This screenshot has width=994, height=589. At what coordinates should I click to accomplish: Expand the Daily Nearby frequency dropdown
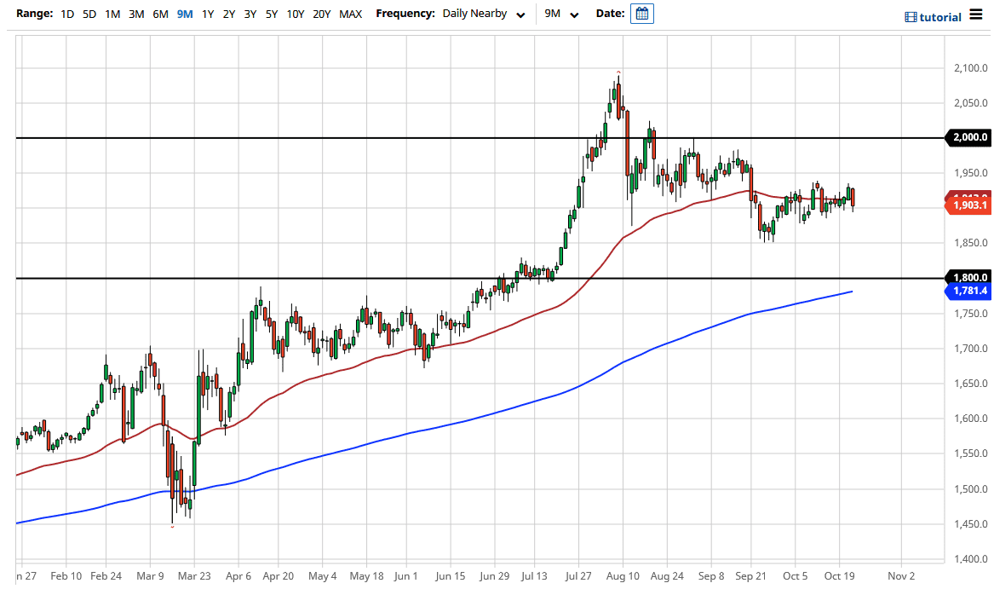(x=484, y=14)
